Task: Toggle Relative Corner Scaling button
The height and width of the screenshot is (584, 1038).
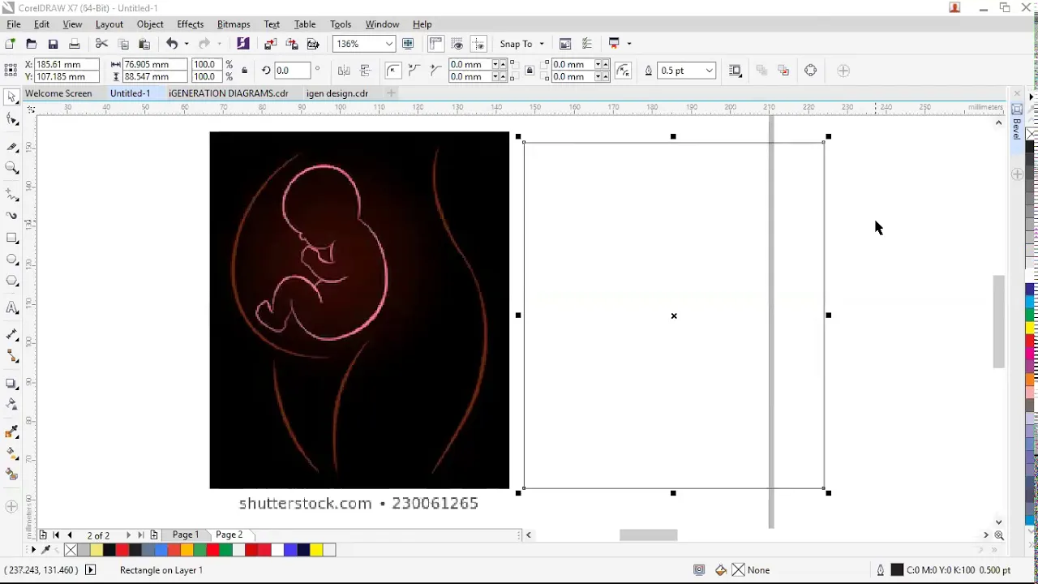Action: [x=623, y=71]
